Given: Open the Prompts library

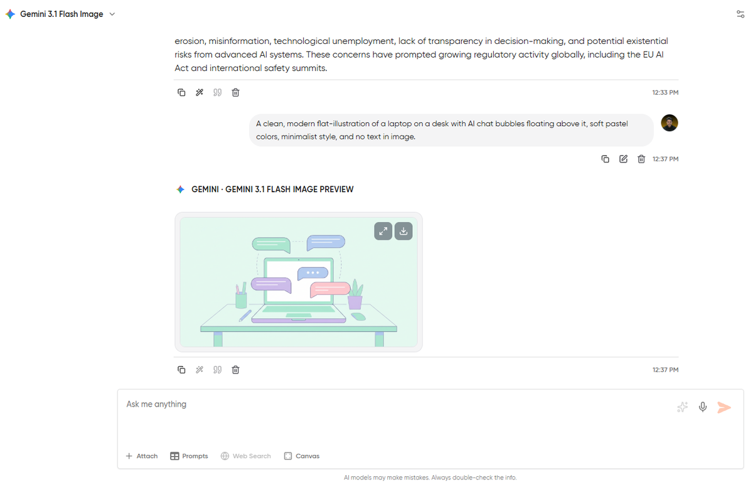Looking at the screenshot, I should coord(189,456).
